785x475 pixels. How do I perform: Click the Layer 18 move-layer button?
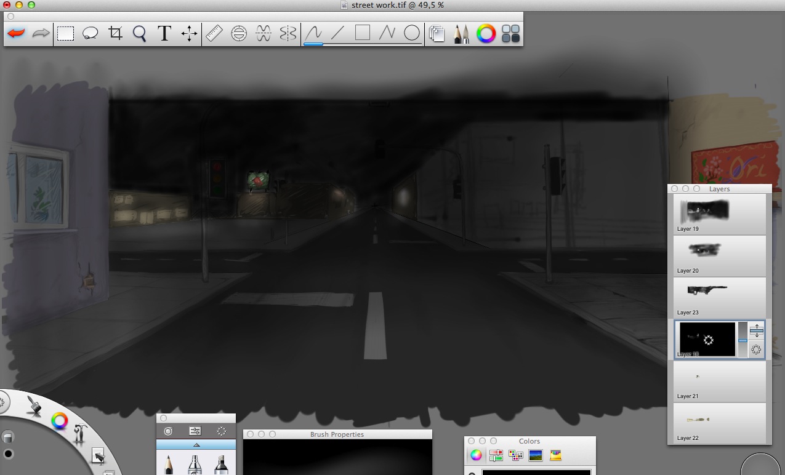pos(757,331)
